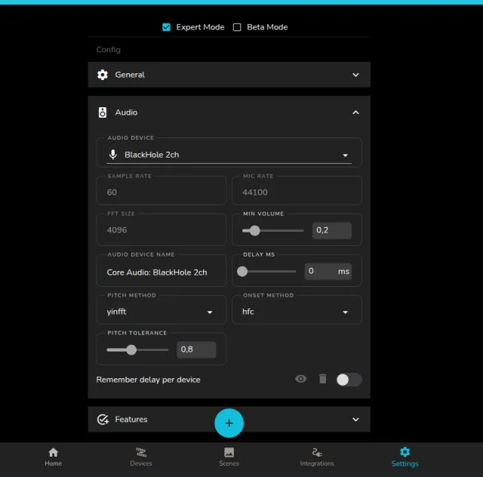This screenshot has width=483, height=477.
Task: Click the Sample Rate field showing 60
Action: [161, 191]
